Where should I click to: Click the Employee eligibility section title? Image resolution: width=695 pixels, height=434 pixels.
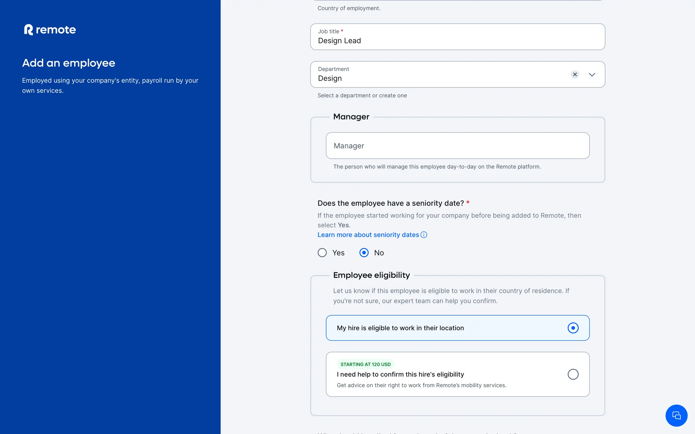click(371, 275)
